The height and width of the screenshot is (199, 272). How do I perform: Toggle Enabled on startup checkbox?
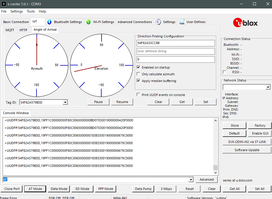click(138, 67)
